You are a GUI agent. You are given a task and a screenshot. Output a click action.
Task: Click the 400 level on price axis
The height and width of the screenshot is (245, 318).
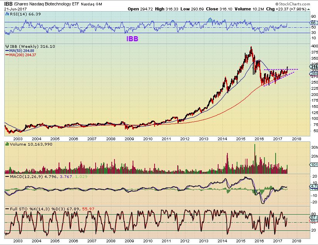315,46
